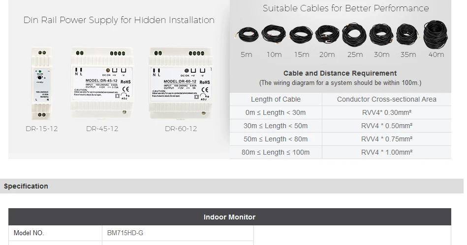Click the DR-15-12 power supply image
Screen dimensions: 467x245
click(x=42, y=83)
